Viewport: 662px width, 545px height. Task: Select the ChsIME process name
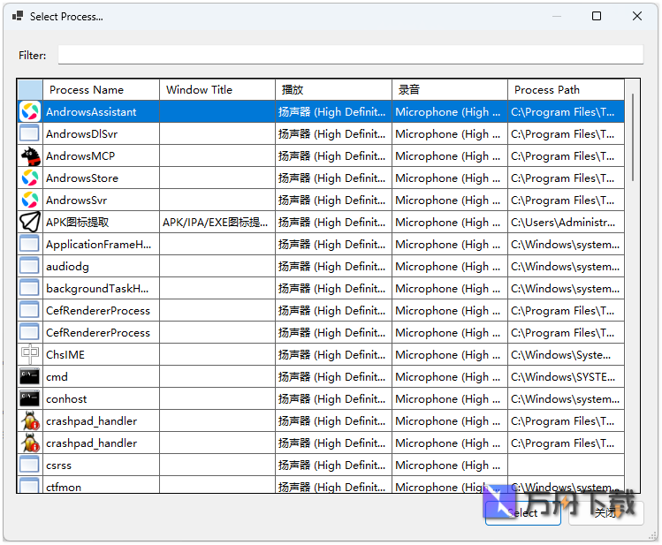click(x=65, y=355)
